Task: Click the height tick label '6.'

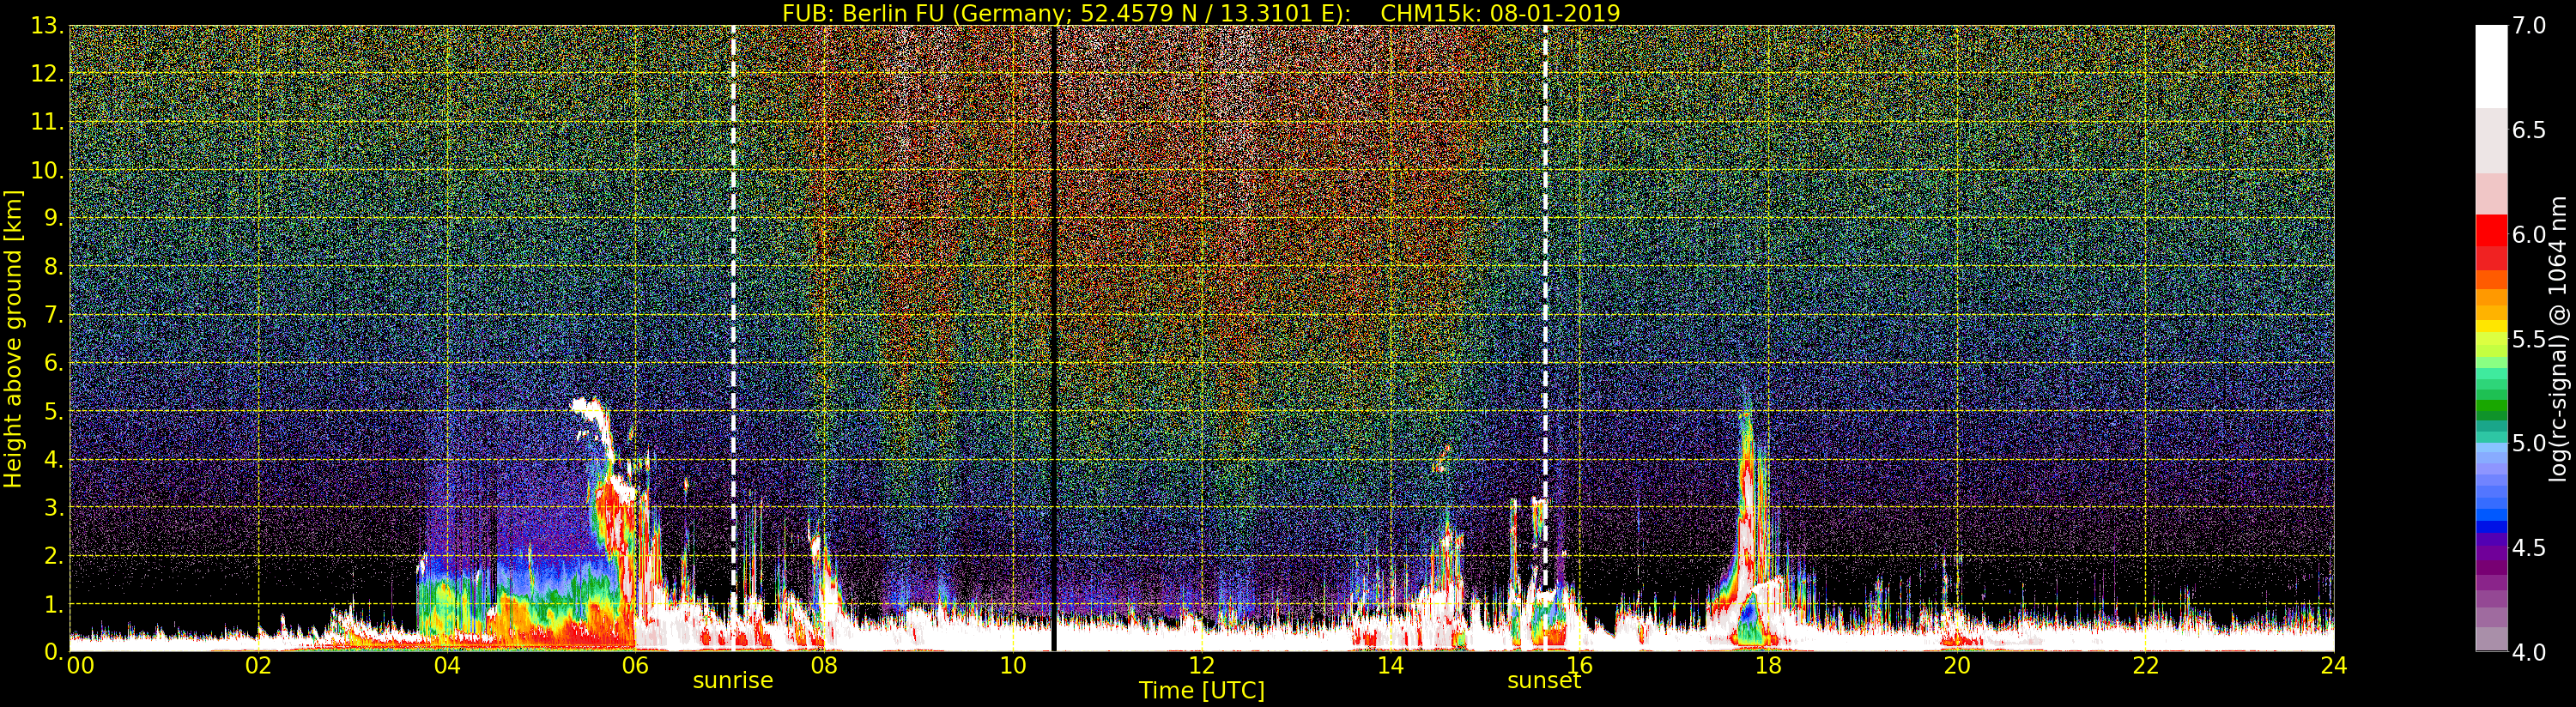Action: [x=54, y=363]
